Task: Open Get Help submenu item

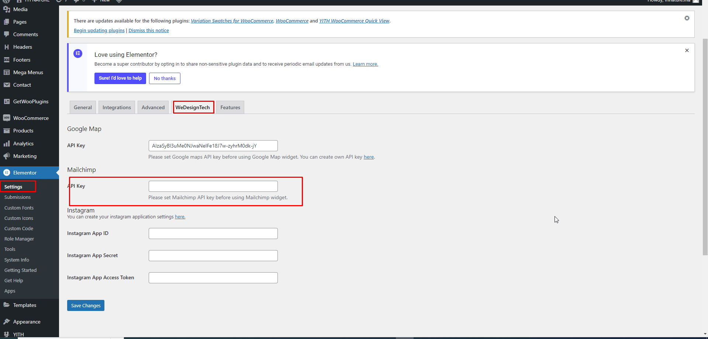Action: [x=14, y=281]
